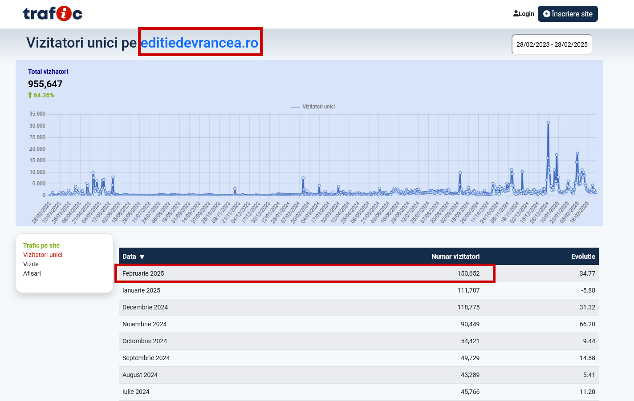The image size is (634, 401).
Task: Click the 11.20 evolution value
Action: (x=587, y=392)
